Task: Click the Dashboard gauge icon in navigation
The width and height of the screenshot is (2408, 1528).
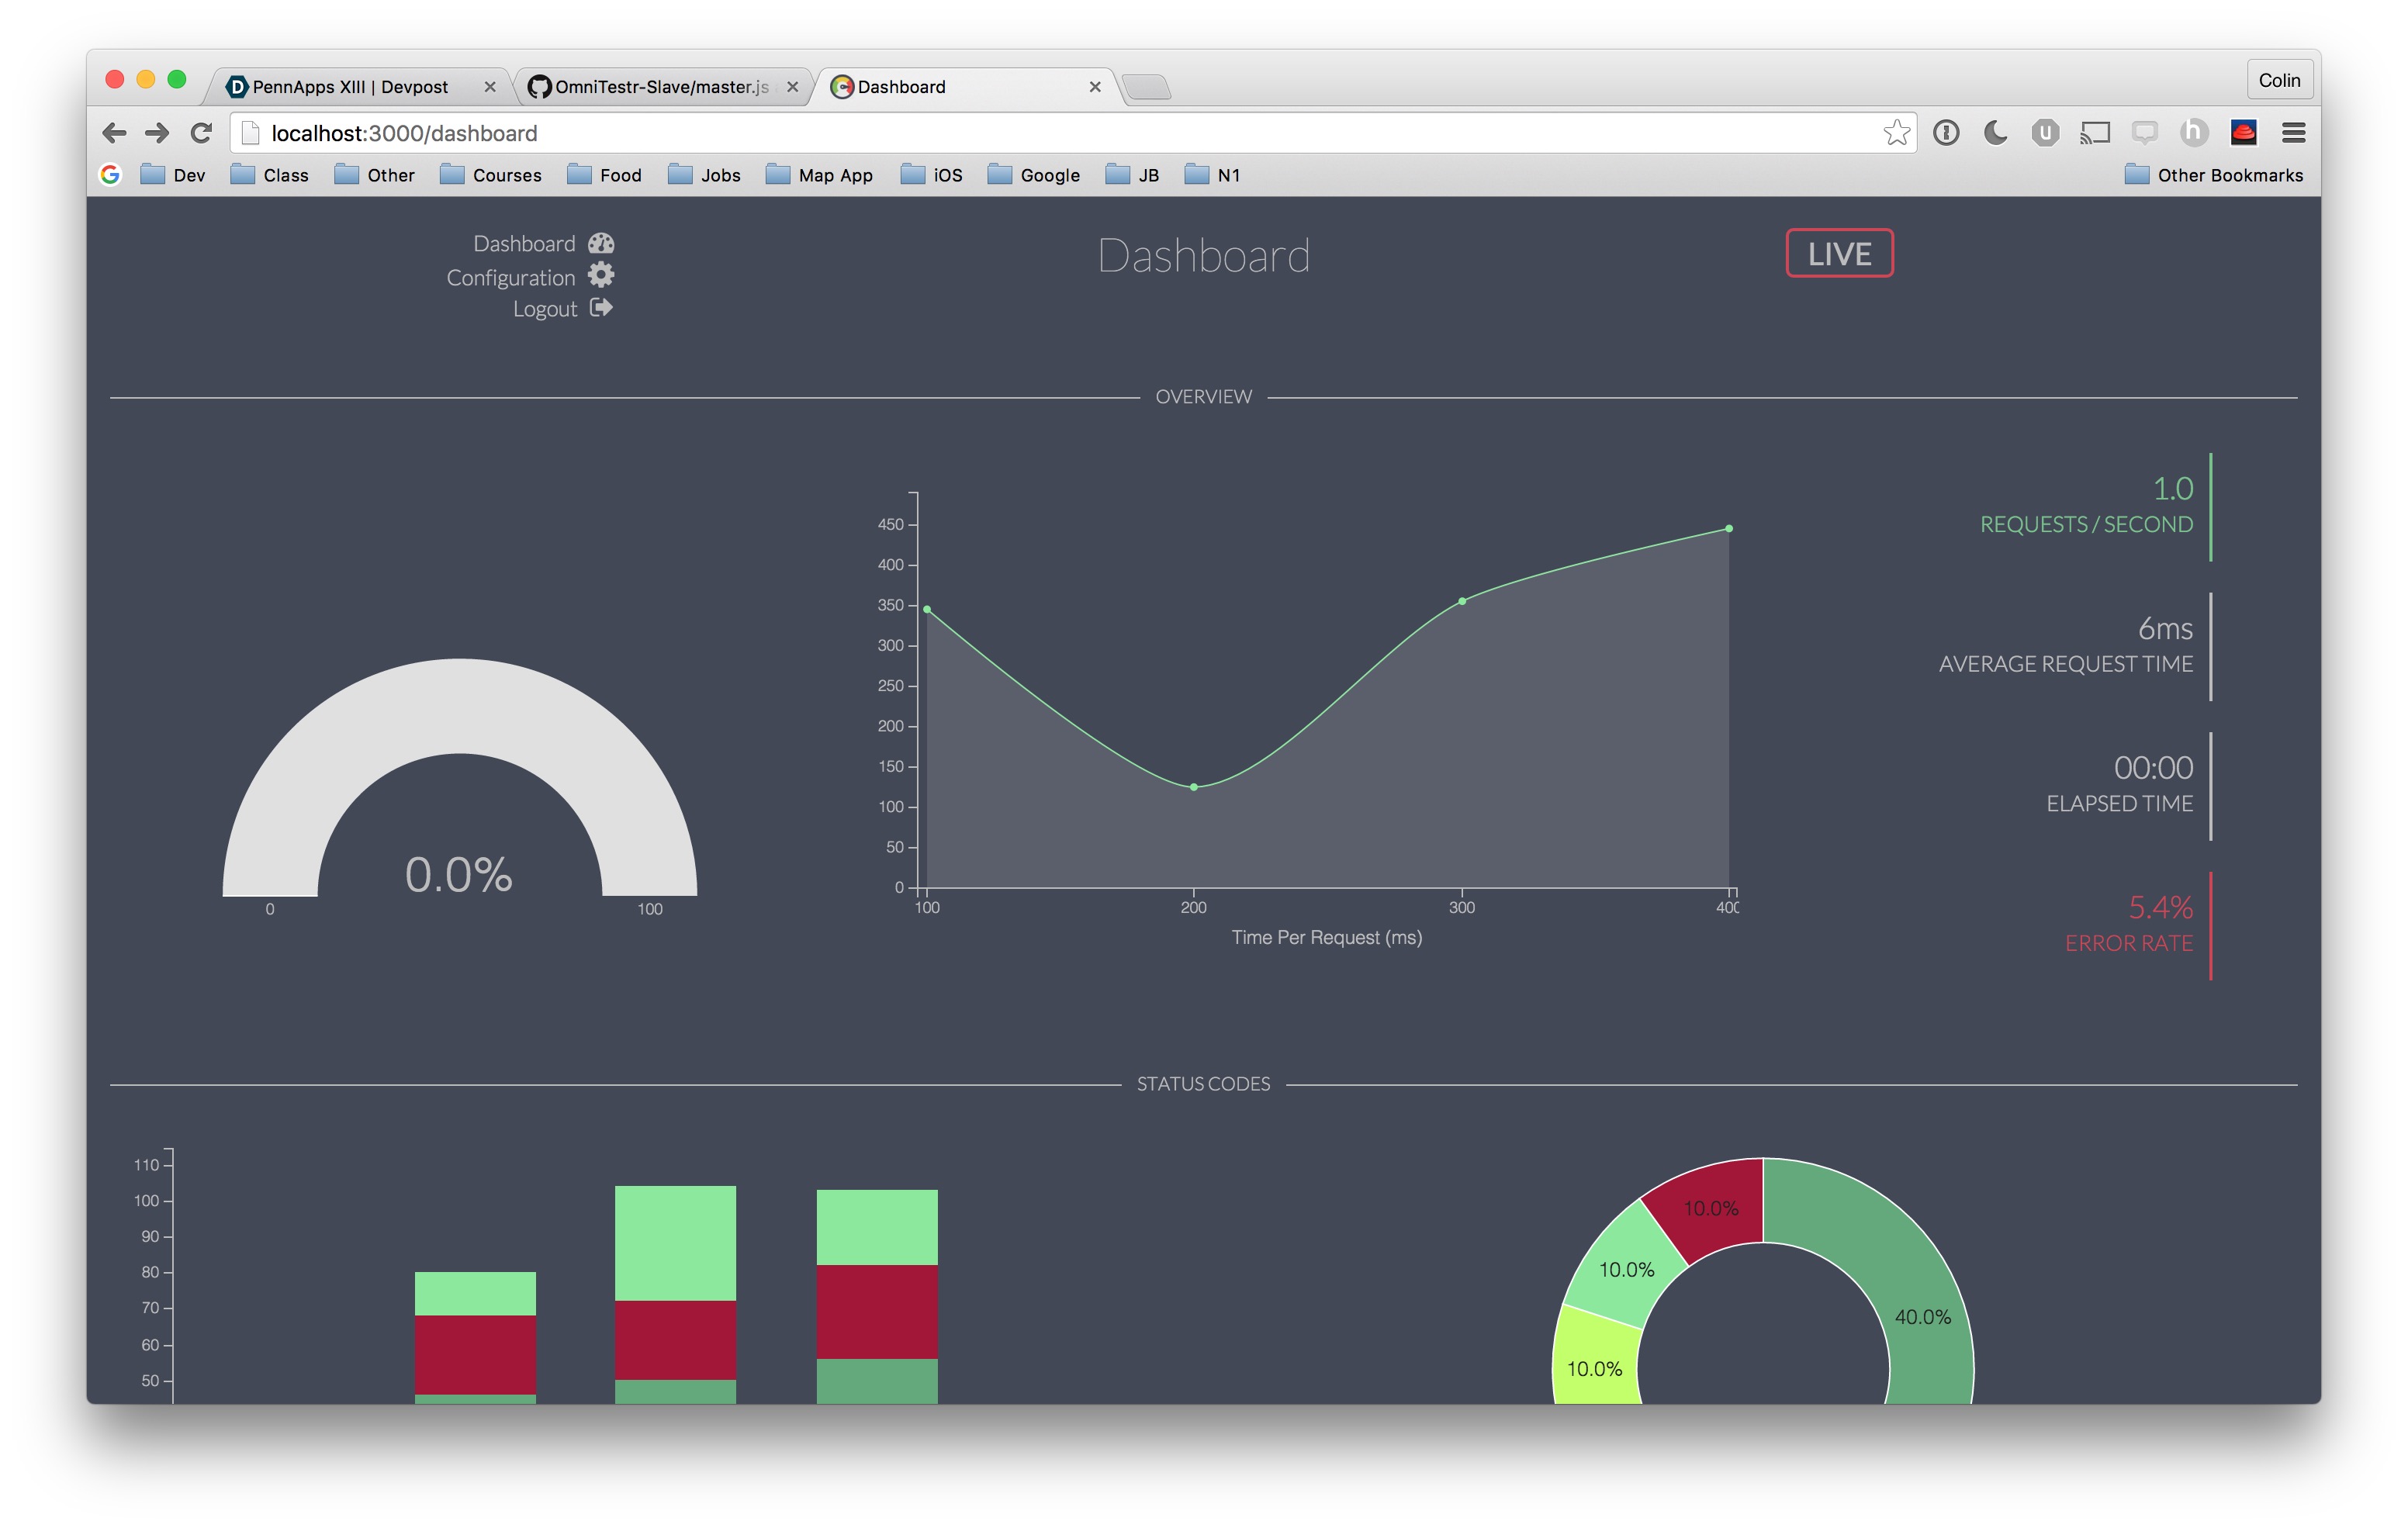Action: (x=601, y=243)
